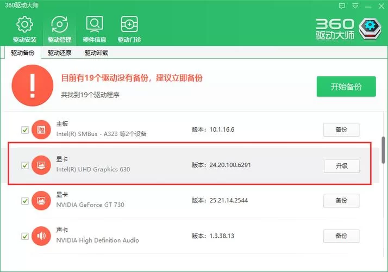Click the red exclamation warning icon
The width and height of the screenshot is (388, 272).
coord(33,85)
